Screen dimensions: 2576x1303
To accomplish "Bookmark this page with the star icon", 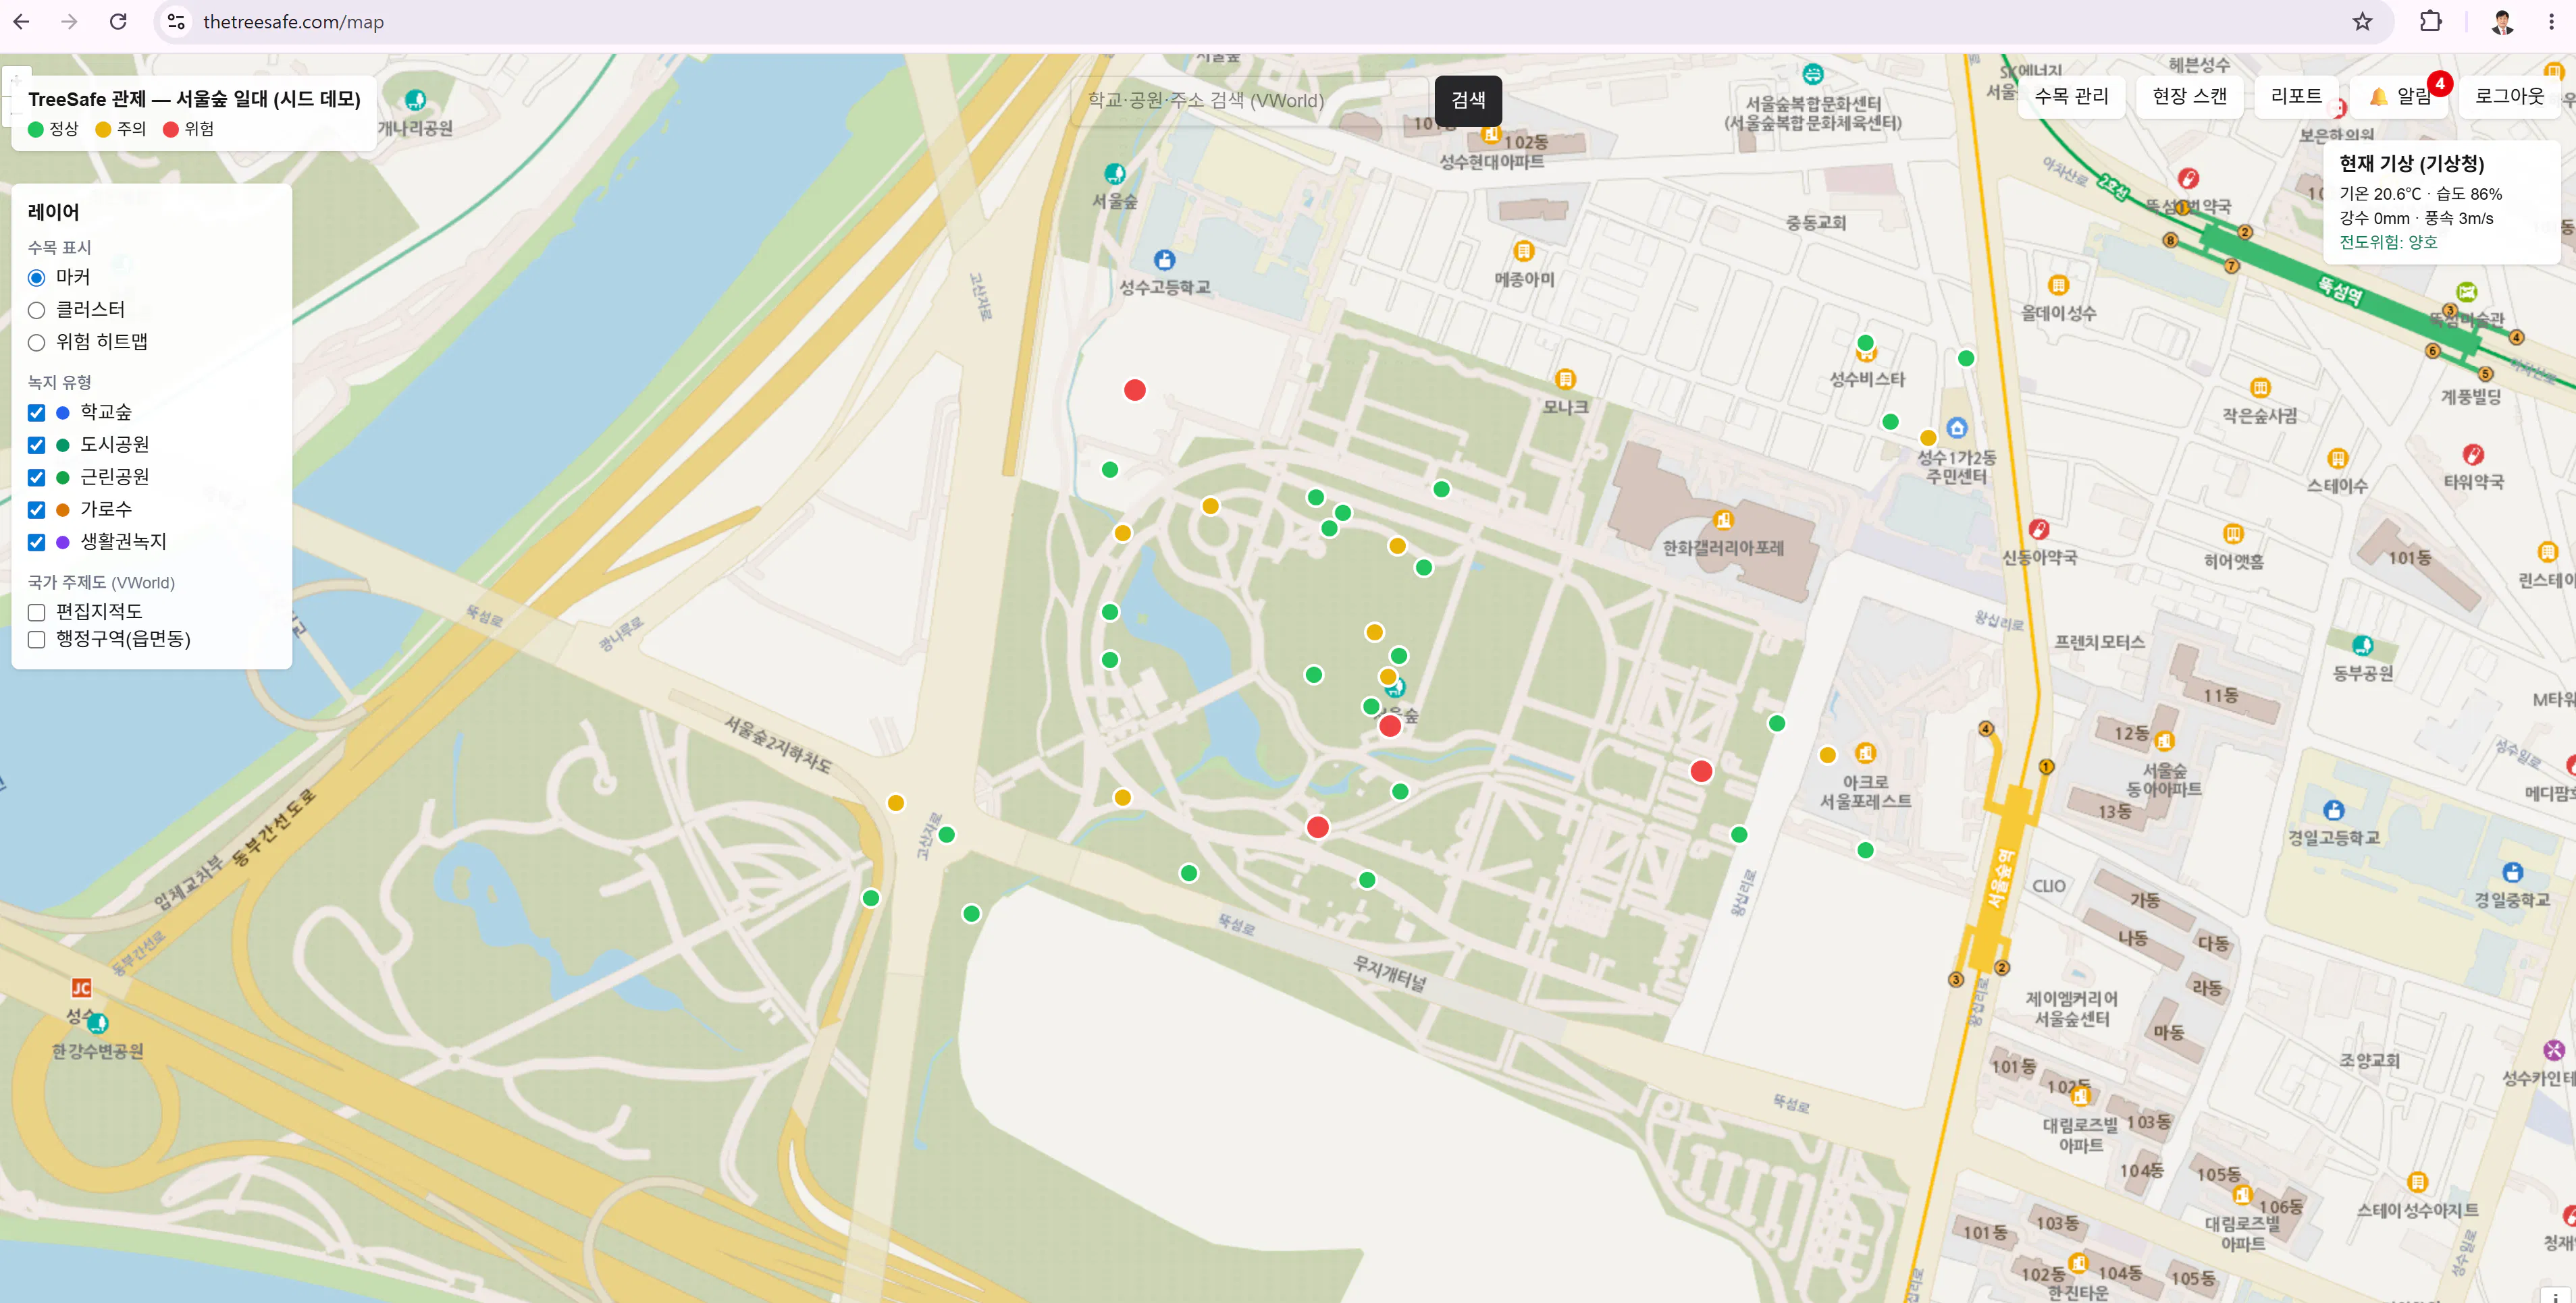I will click(2362, 21).
